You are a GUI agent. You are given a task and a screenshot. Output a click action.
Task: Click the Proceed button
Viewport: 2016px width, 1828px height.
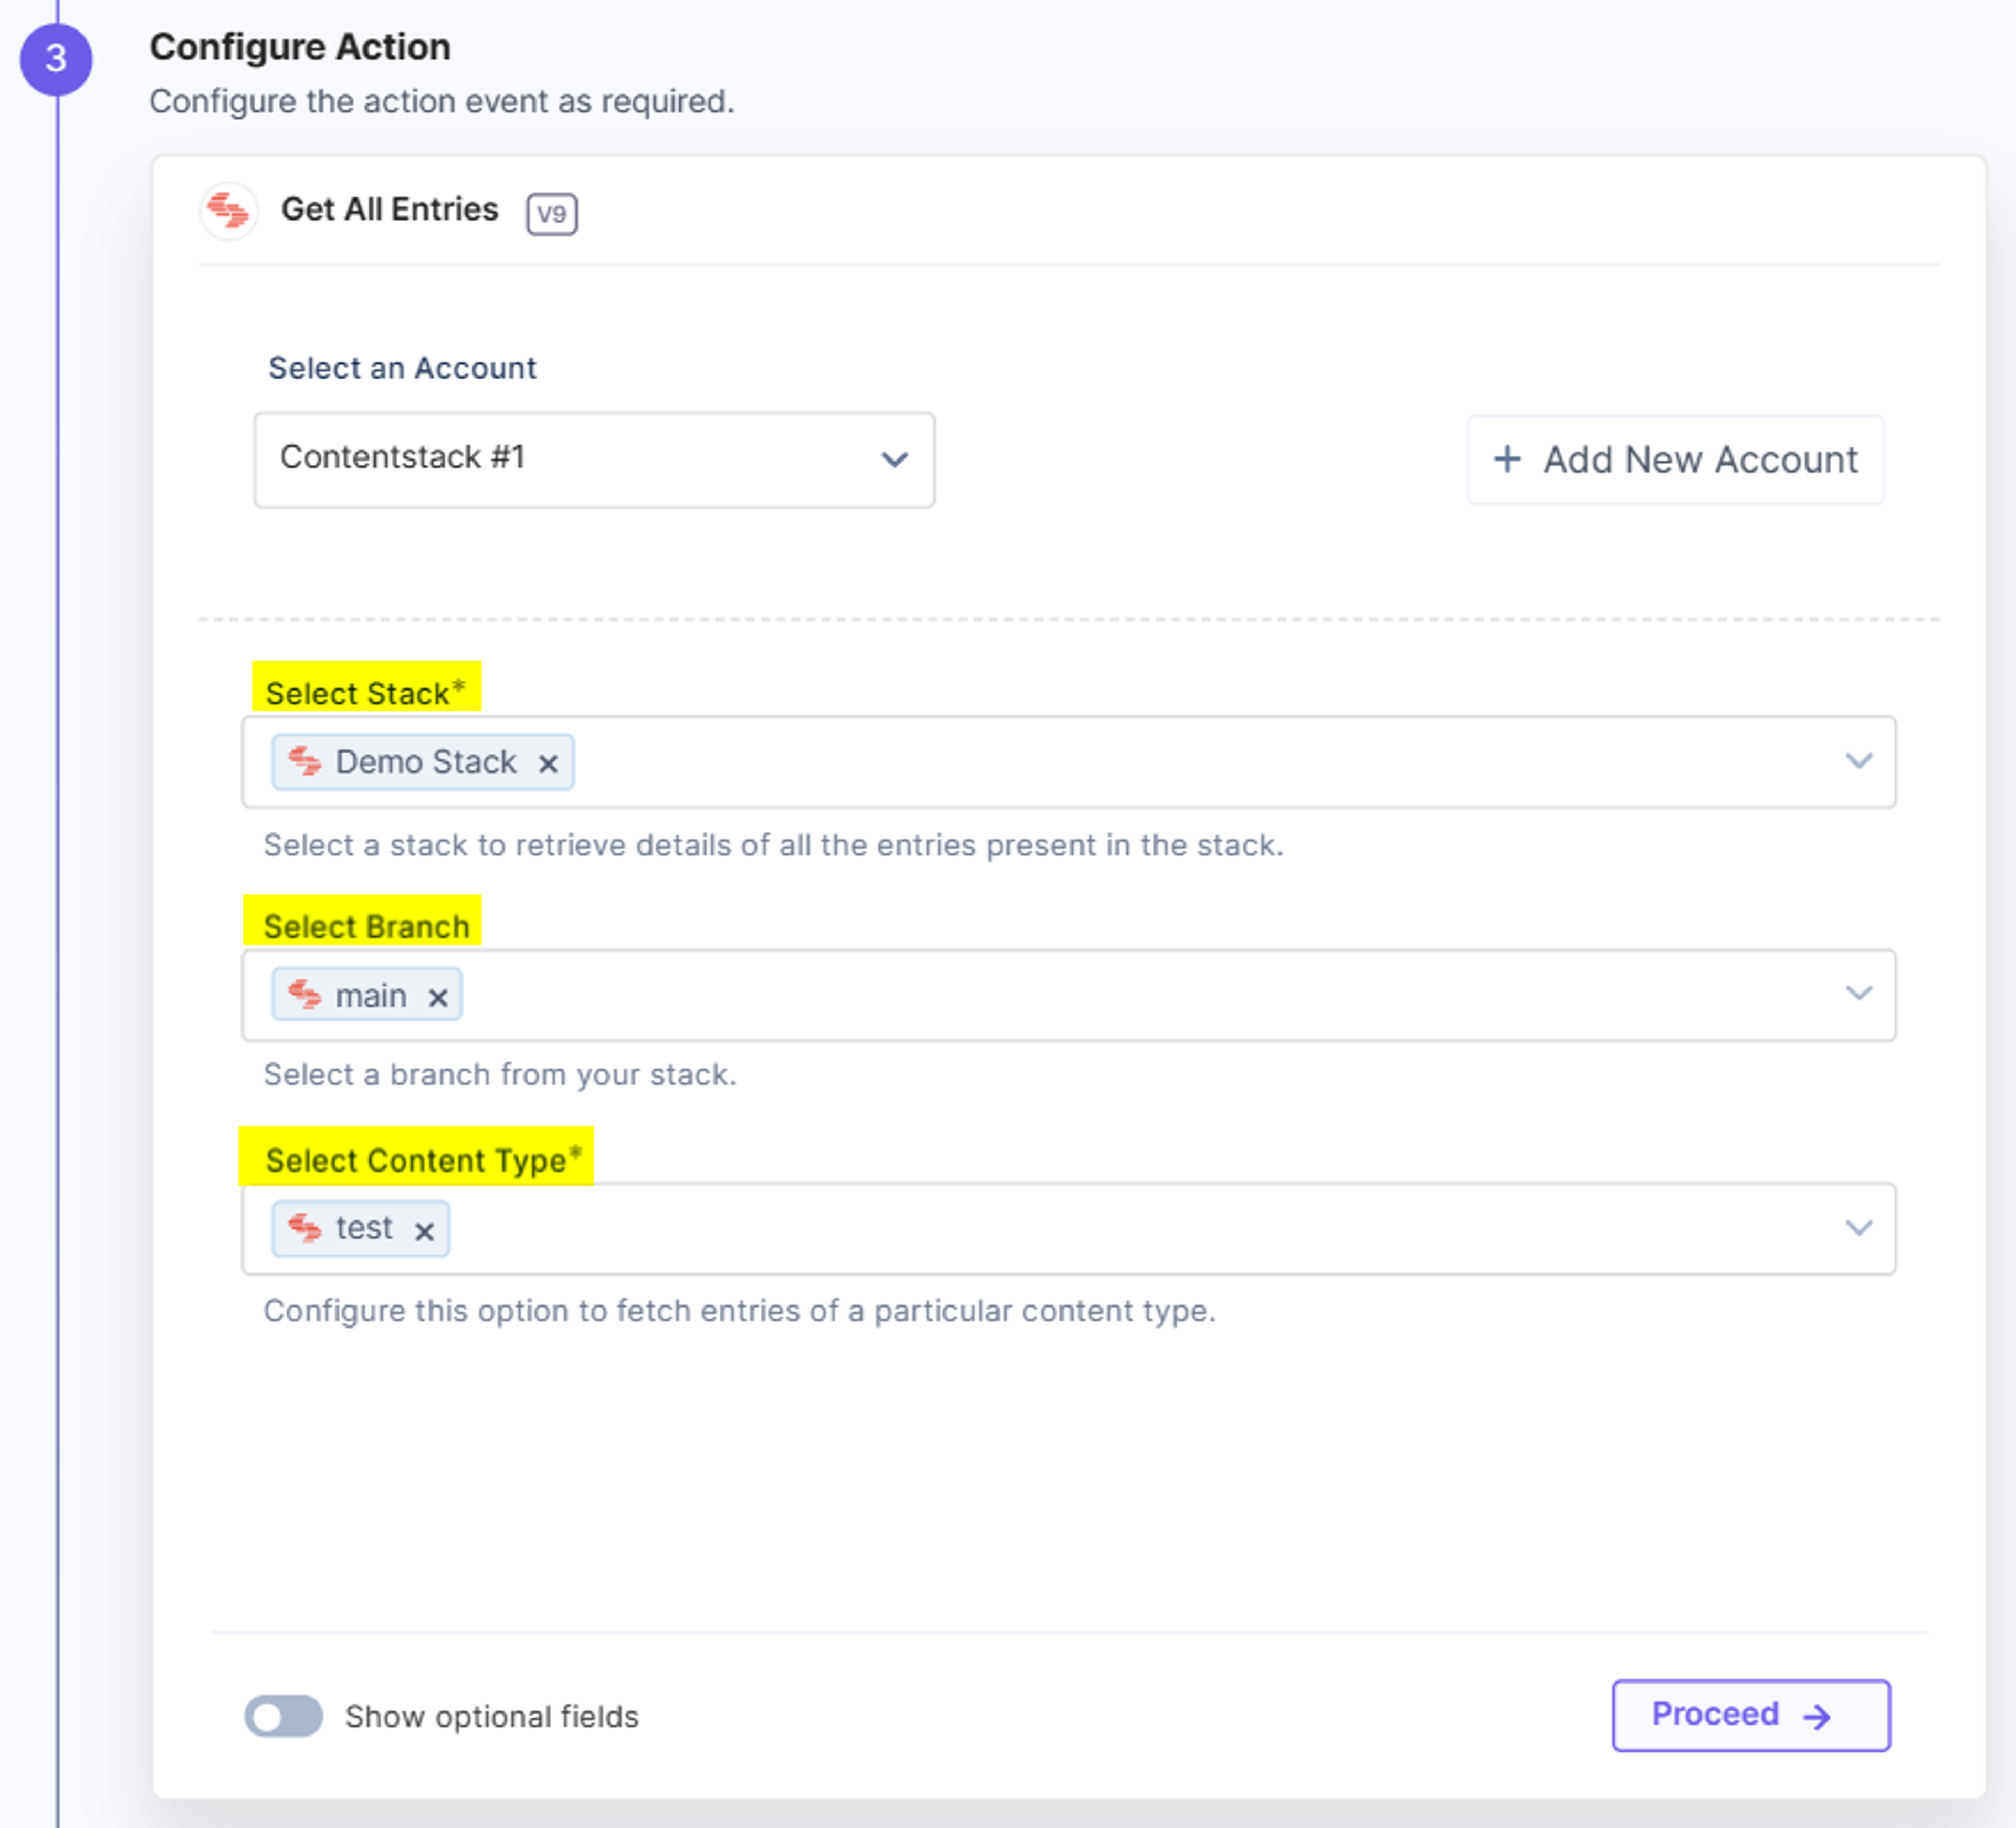[1751, 1715]
